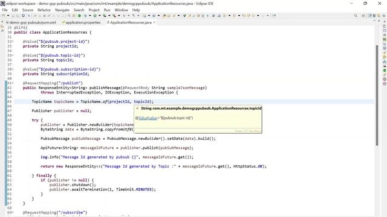Open the External Tools dropdown arrow
The image size is (387, 217).
click(119, 16)
